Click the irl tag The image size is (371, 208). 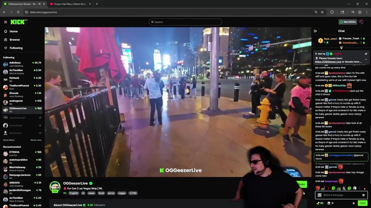(x=83, y=193)
